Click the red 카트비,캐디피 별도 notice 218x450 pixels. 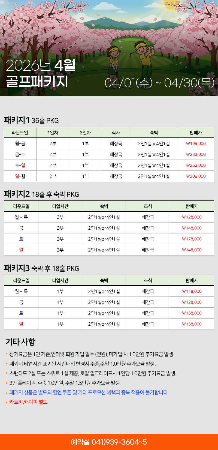[29, 402]
